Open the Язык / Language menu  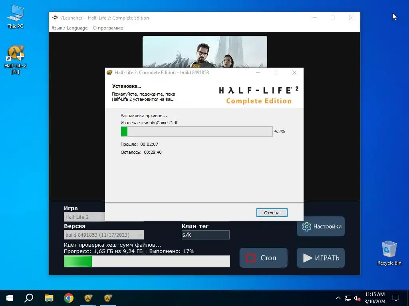(x=69, y=28)
